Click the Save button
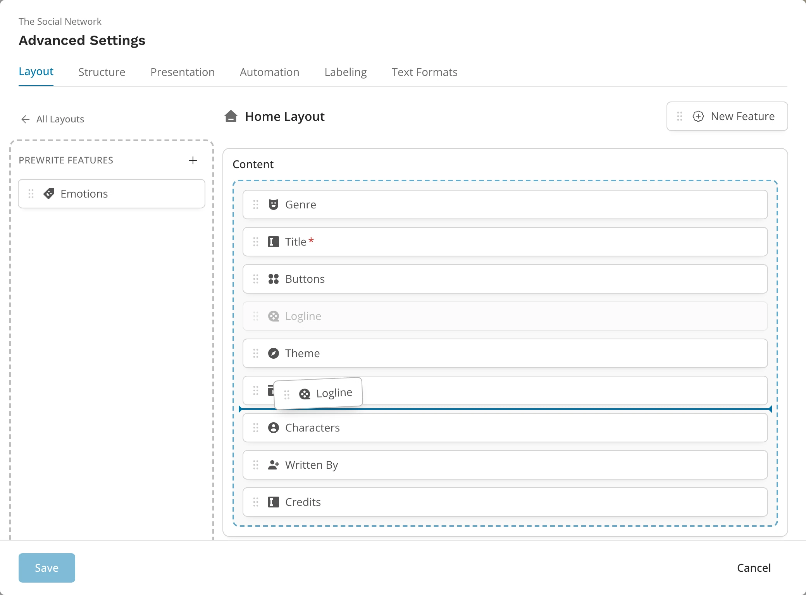The width and height of the screenshot is (806, 595). pos(47,568)
